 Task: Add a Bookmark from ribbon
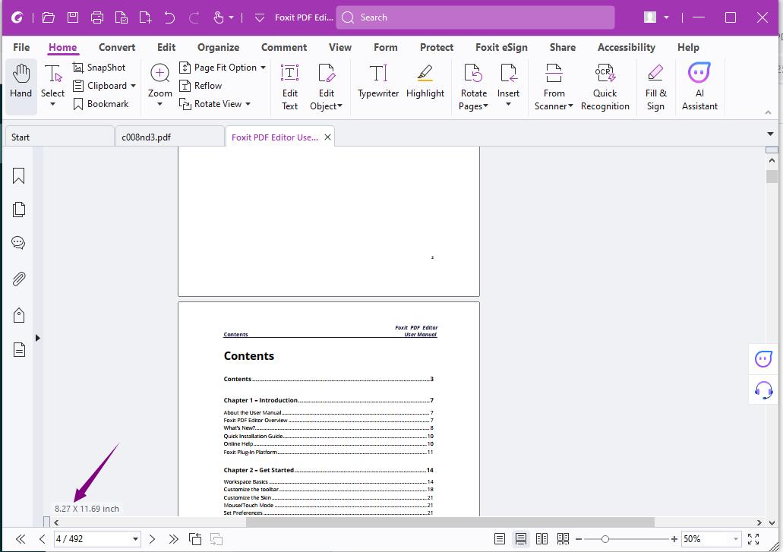[x=100, y=104]
